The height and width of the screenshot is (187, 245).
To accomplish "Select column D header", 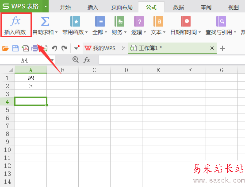I will pos(126,70).
